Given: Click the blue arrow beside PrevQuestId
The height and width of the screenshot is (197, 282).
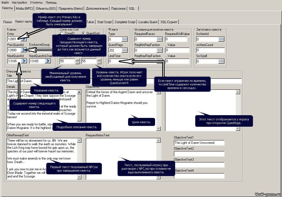Looking at the screenshot, I should (x=24, y=50).
